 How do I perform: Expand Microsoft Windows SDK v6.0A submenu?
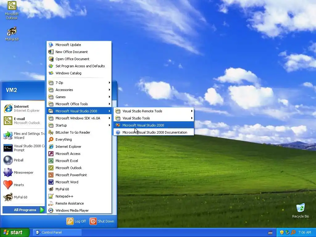[x=79, y=118]
